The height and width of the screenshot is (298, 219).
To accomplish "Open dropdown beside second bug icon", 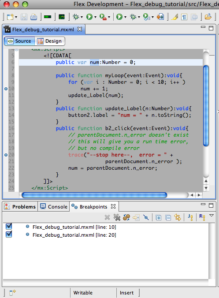I will (x=139, y=17).
